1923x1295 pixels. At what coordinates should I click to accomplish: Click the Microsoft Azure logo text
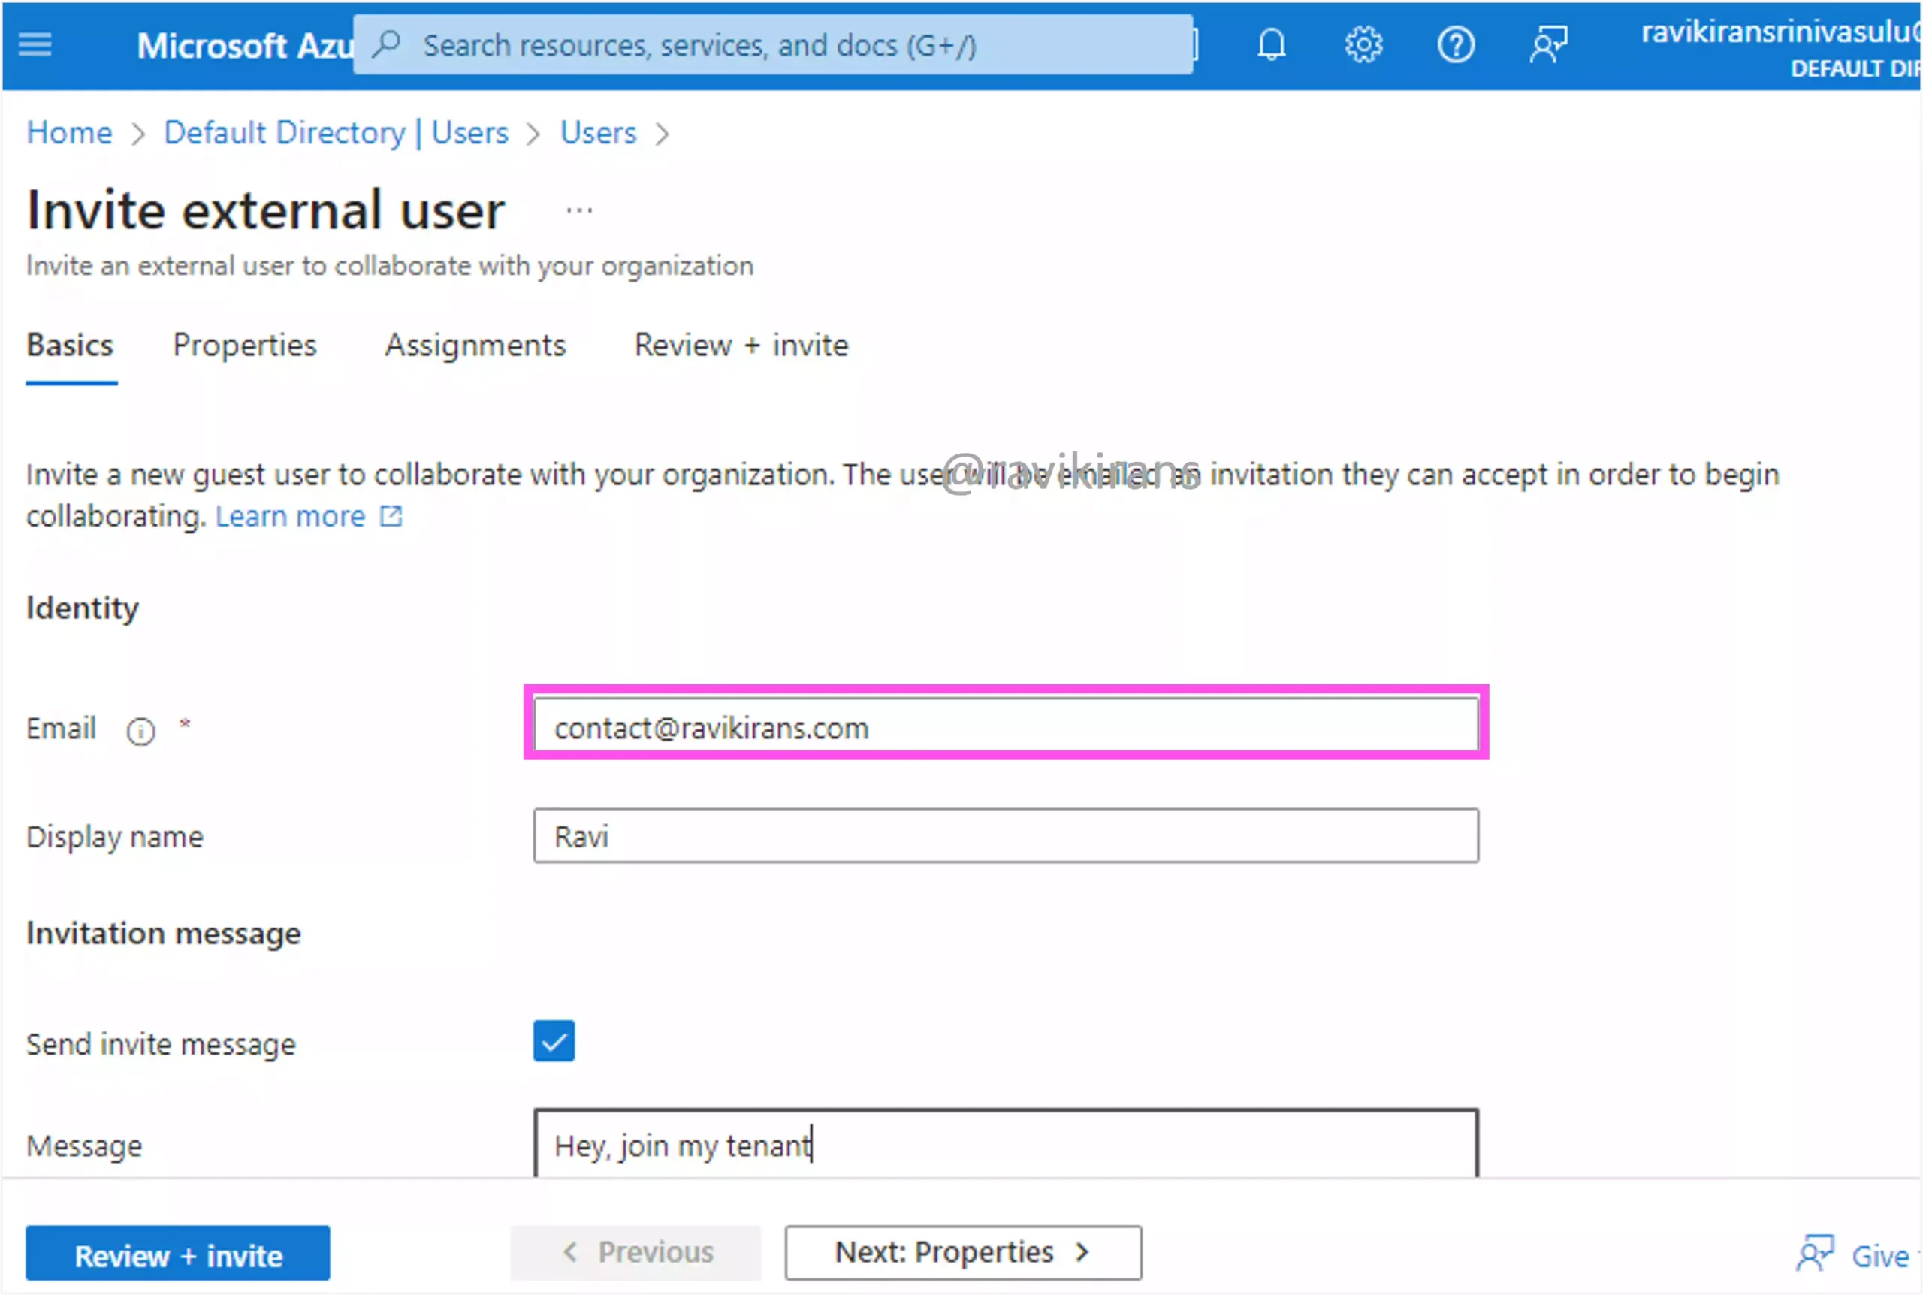[244, 47]
